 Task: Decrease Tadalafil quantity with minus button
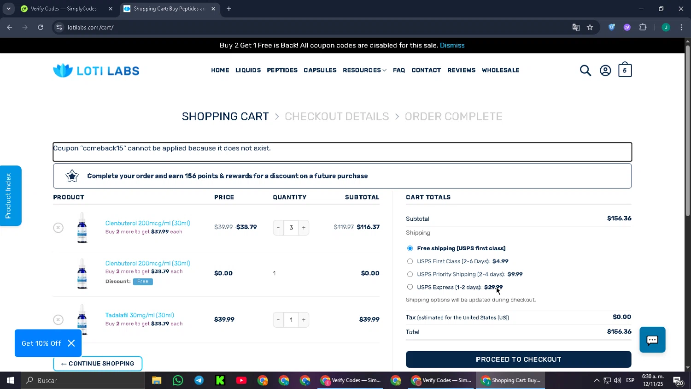(x=278, y=320)
